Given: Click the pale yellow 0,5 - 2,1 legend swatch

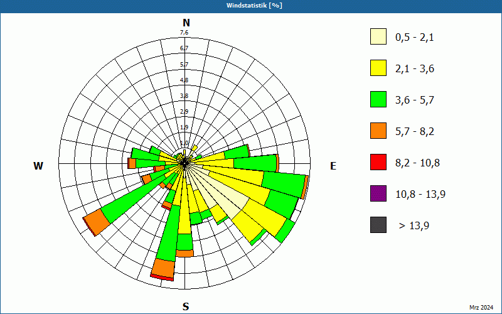Looking at the screenshot, I should click(378, 36).
